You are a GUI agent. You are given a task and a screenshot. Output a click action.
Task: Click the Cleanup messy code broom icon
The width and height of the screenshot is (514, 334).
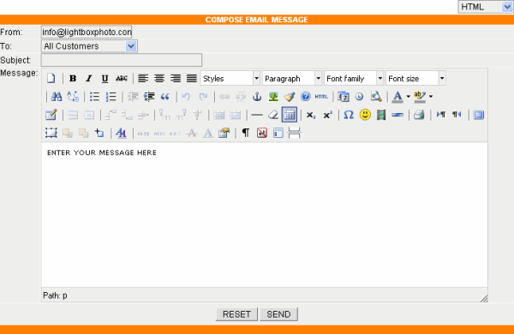tap(290, 97)
